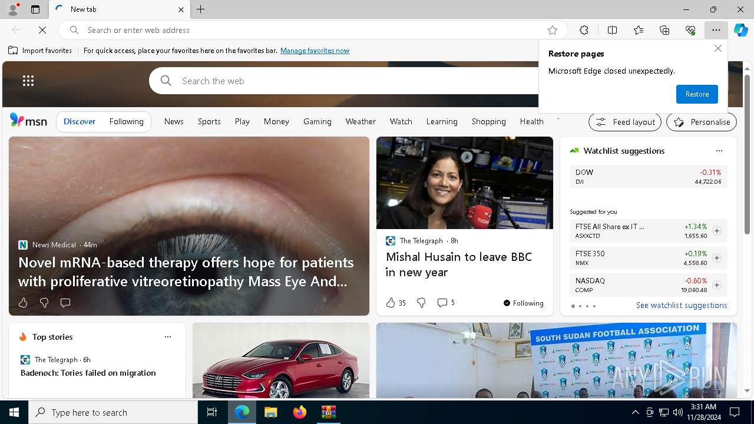Open the Gaming category
Screen dimensions: 754x424
[x=318, y=121]
